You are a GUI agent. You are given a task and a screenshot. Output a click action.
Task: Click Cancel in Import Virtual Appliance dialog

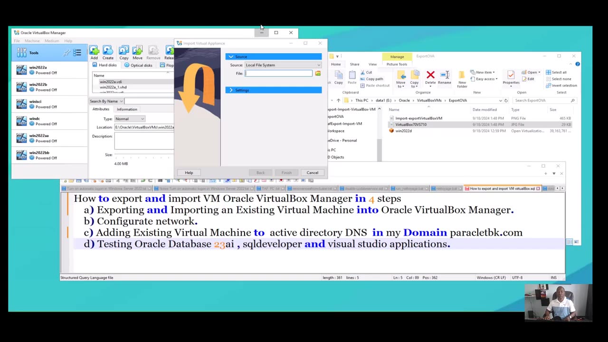[x=312, y=172]
